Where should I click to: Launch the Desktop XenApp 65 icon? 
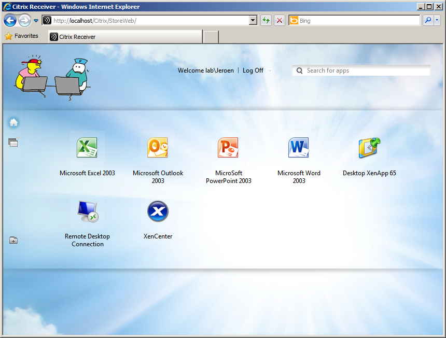pos(369,148)
